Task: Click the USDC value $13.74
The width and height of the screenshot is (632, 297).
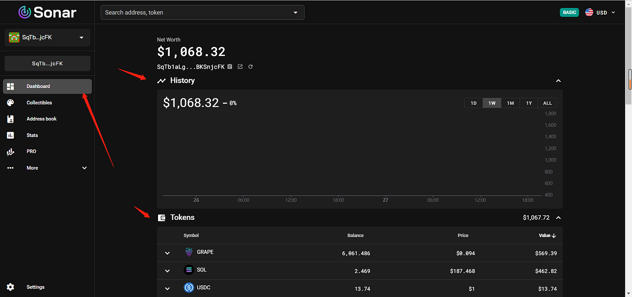Action: (x=548, y=289)
